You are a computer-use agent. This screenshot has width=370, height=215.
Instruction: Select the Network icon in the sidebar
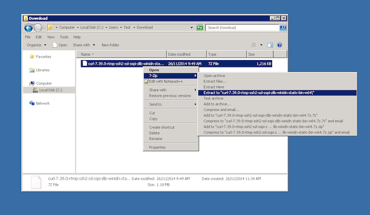(x=32, y=103)
